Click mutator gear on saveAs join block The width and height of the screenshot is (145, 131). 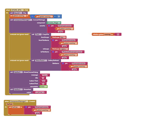pos(49,26)
